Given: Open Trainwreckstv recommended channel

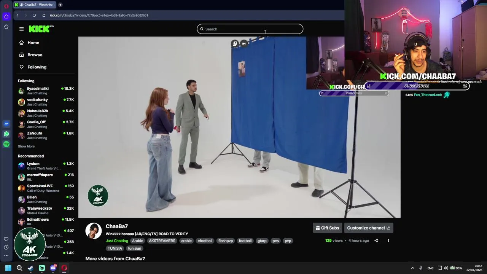Looking at the screenshot, I should [46, 210].
